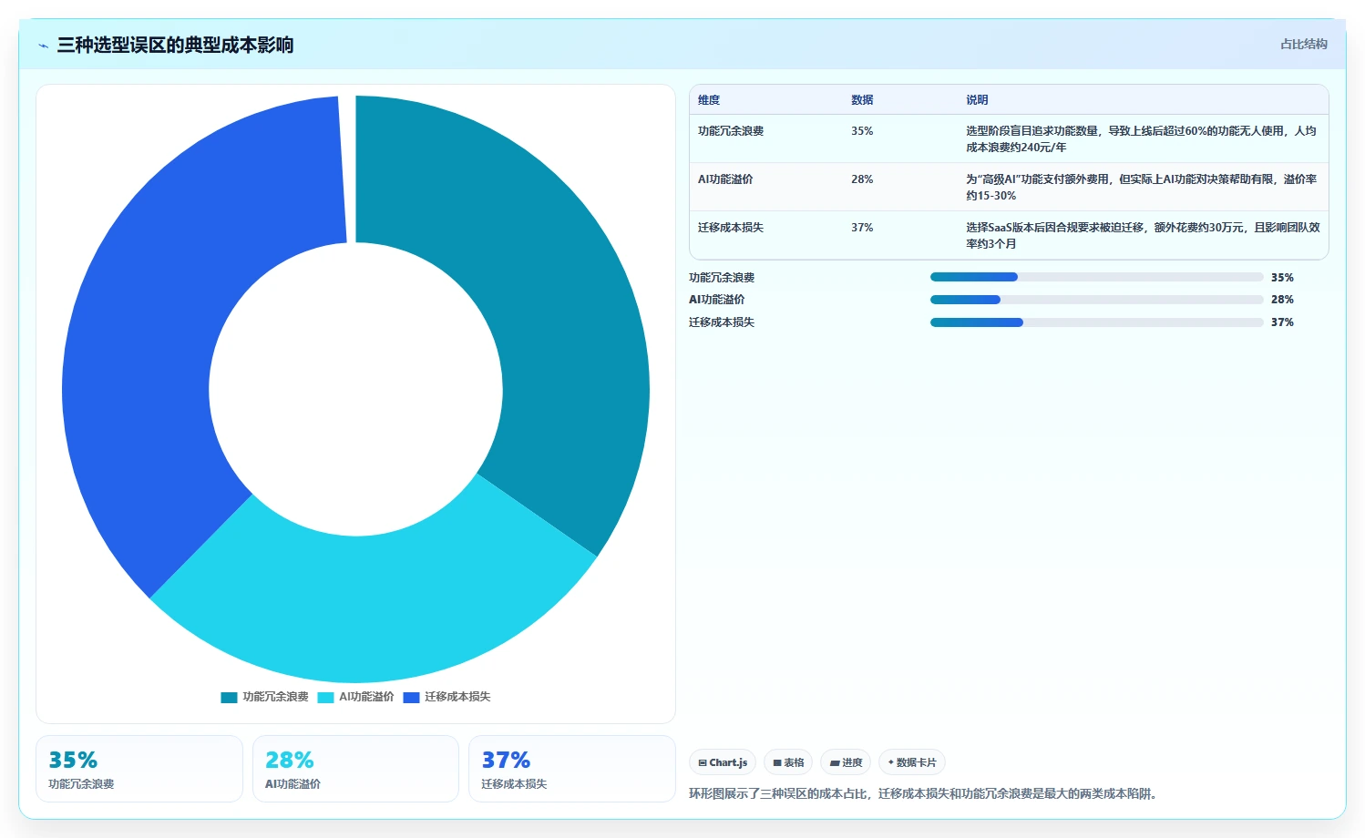The width and height of the screenshot is (1365, 838).
Task: Click the 37% value in the table
Action: click(862, 228)
